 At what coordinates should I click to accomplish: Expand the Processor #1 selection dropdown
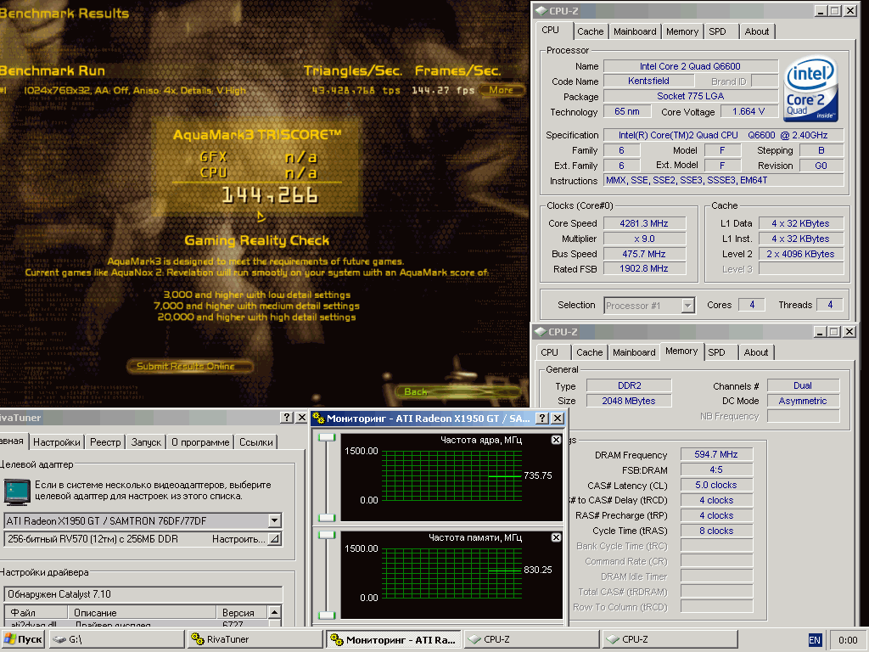click(x=687, y=306)
